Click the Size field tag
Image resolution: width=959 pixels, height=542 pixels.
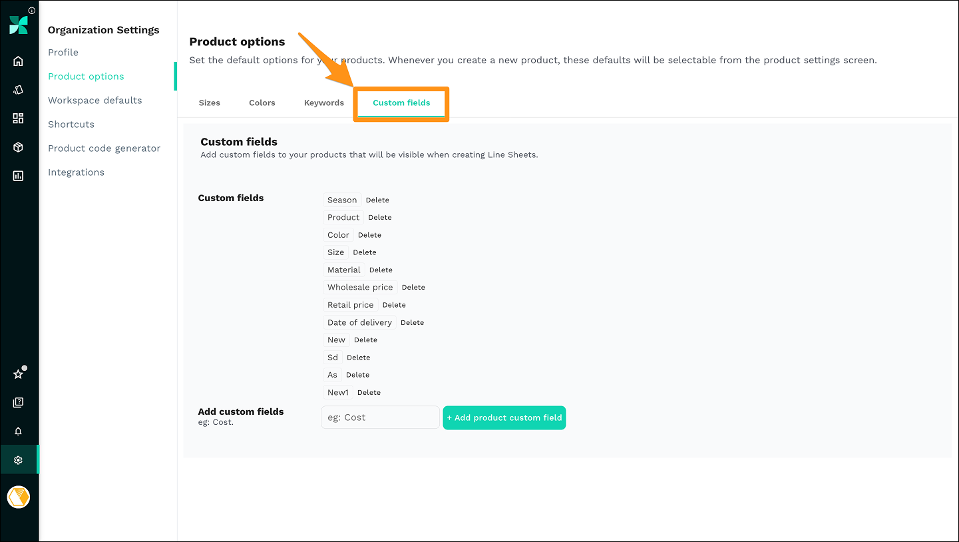[x=336, y=252]
